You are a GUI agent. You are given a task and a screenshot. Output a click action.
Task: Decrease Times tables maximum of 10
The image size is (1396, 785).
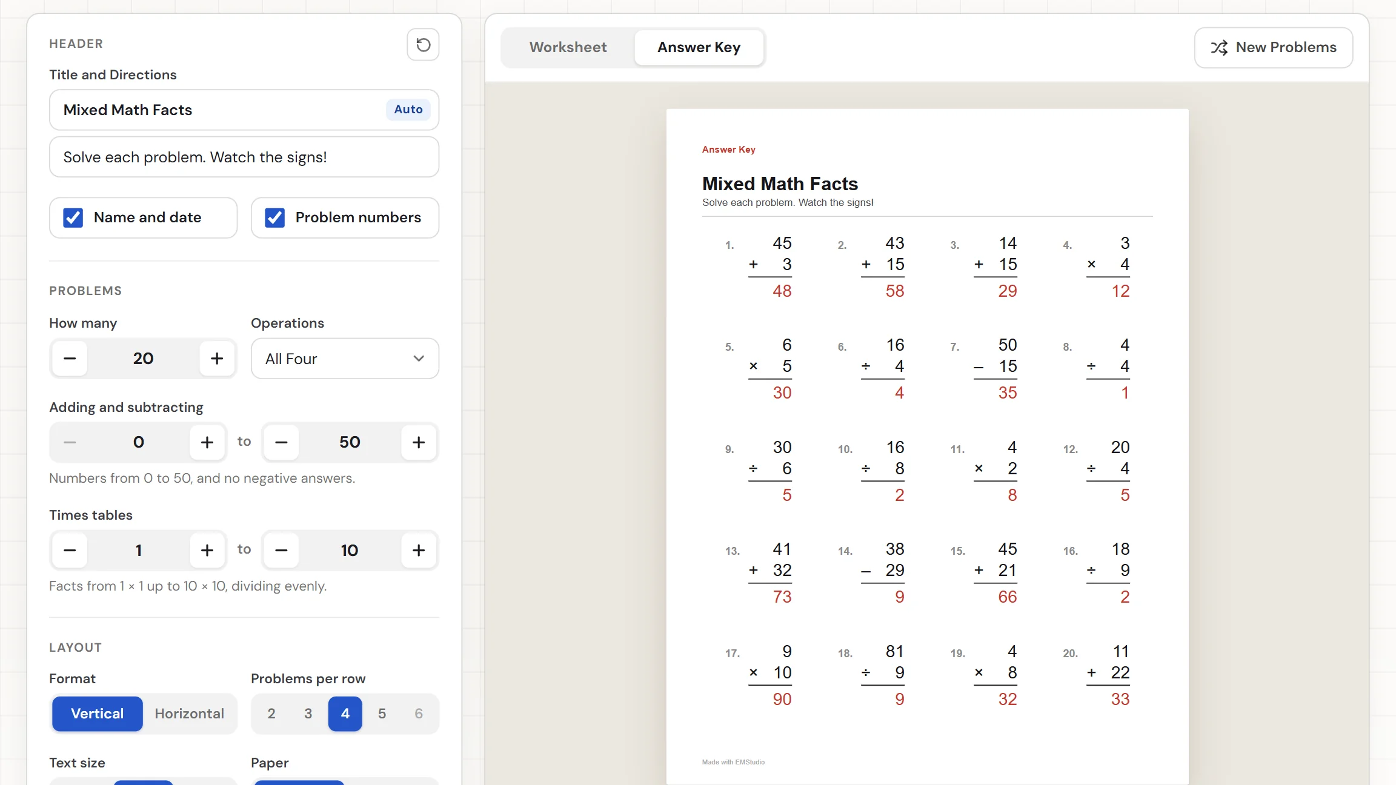281,550
